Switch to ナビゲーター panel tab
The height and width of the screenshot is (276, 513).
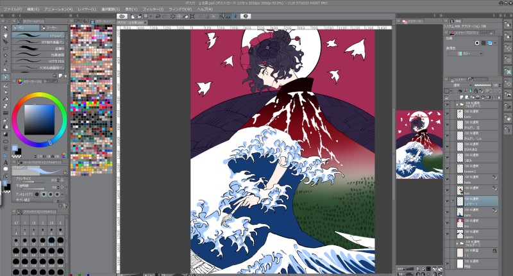413,21
